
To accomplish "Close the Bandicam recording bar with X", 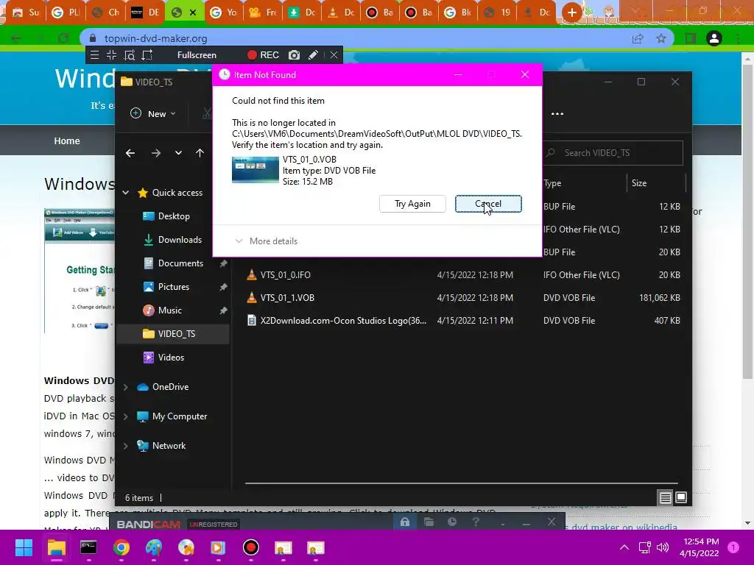I will [x=334, y=55].
